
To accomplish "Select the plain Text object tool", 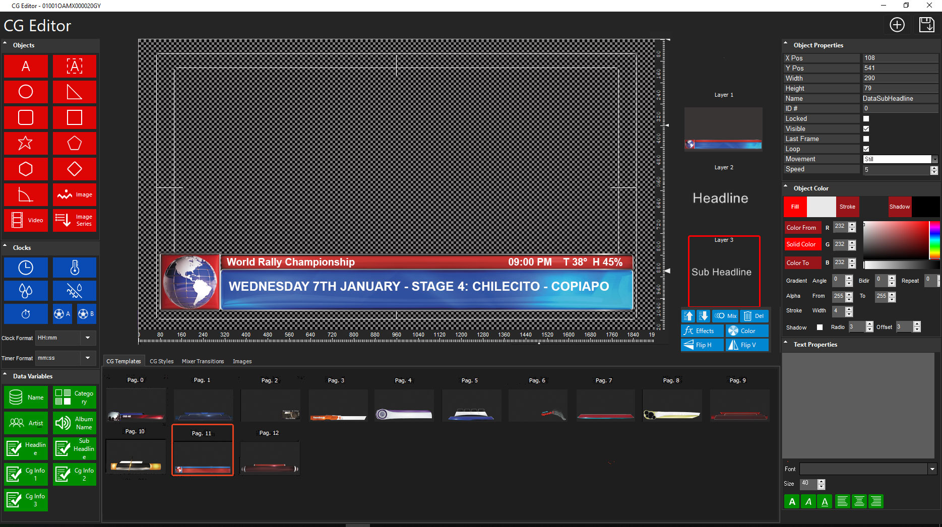I will [x=26, y=66].
